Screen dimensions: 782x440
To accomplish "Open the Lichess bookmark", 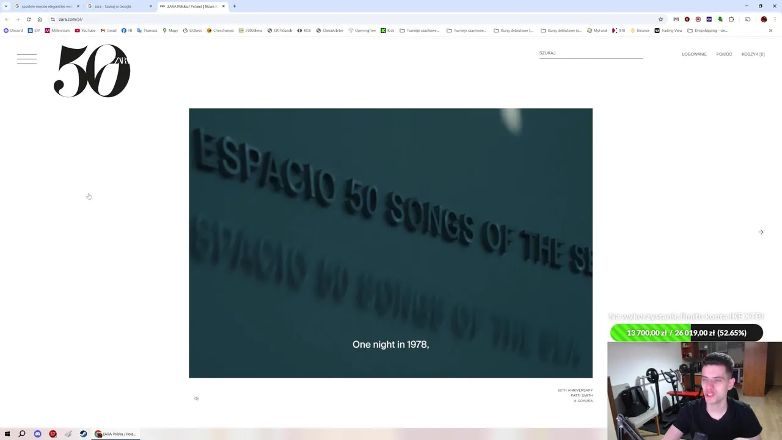I will (192, 31).
